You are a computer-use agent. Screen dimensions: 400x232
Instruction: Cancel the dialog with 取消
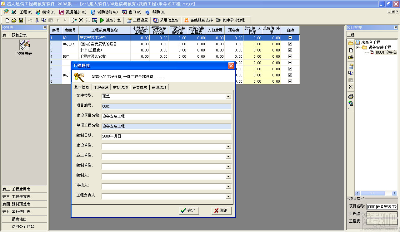221,210
